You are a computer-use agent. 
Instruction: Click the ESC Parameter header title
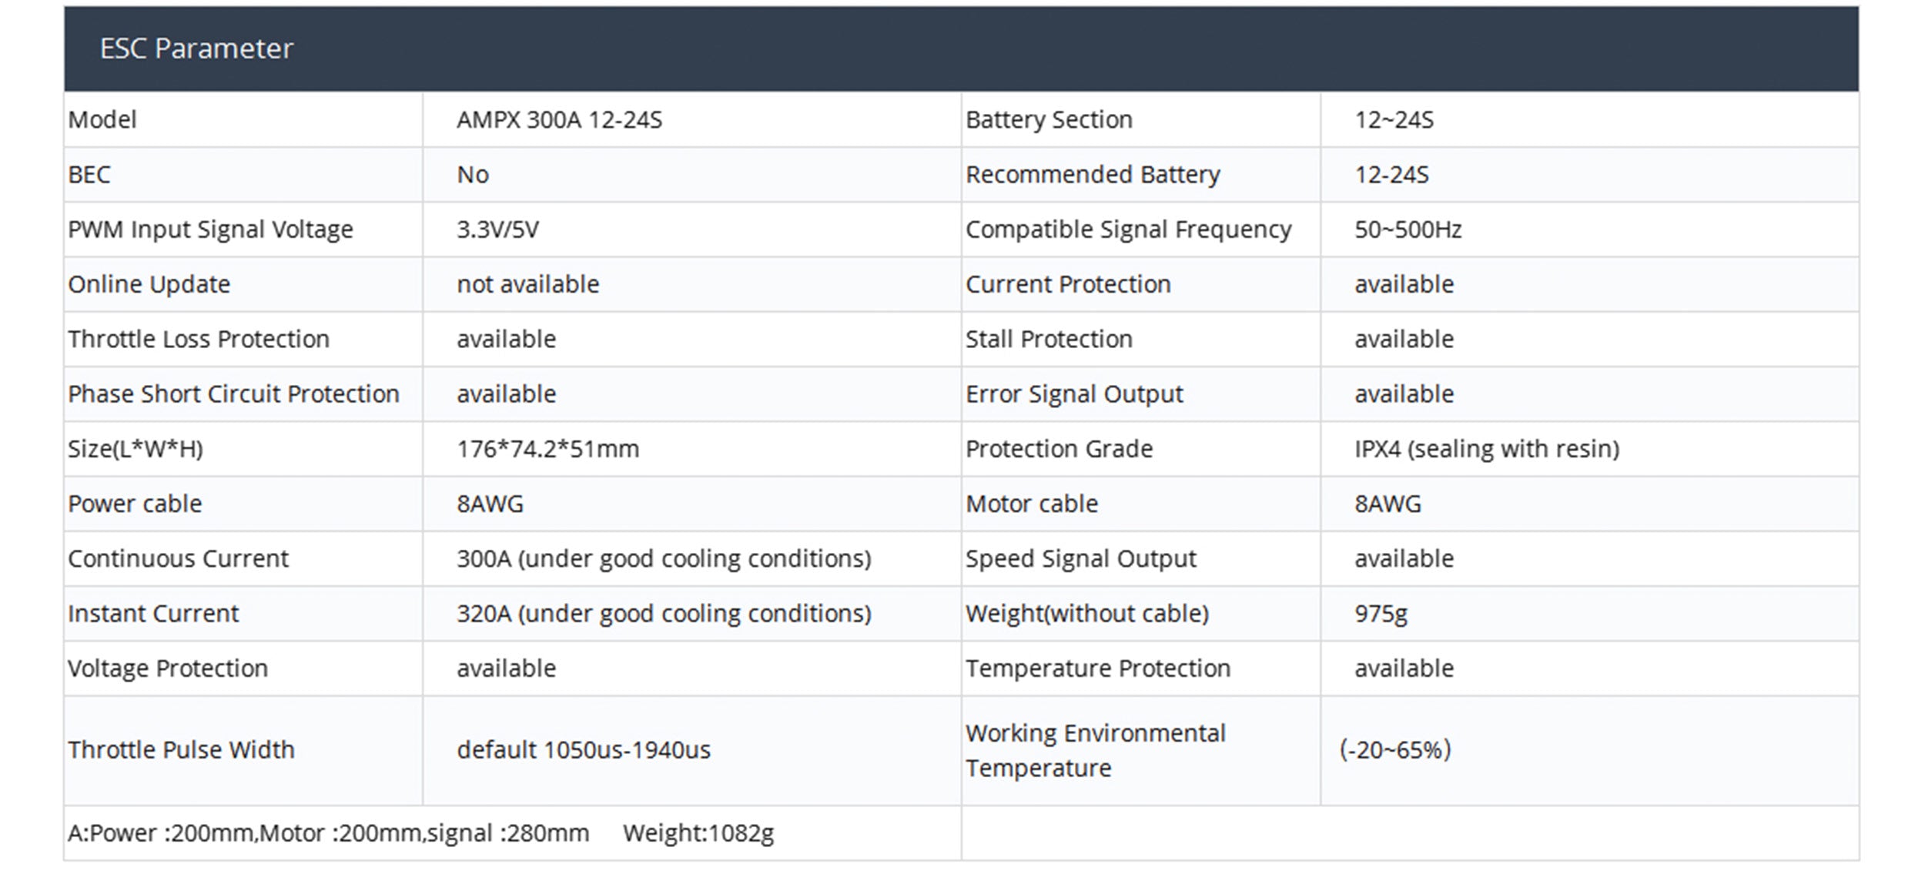[196, 49]
